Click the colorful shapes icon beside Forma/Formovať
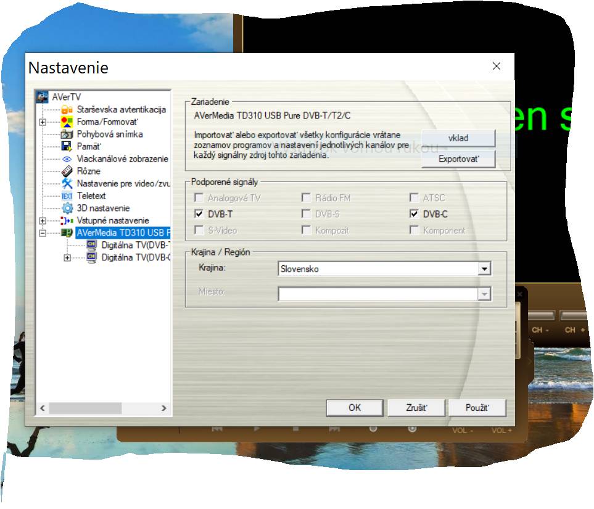Viewport: 594px width, 509px height. point(67,122)
